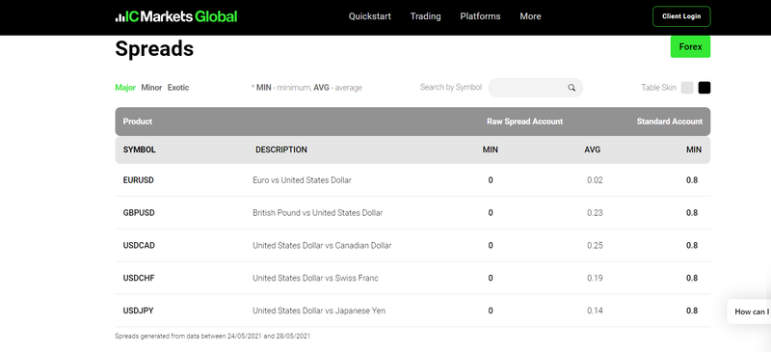Click the EURUSD symbol cell
This screenshot has width=771, height=352.
(x=138, y=180)
